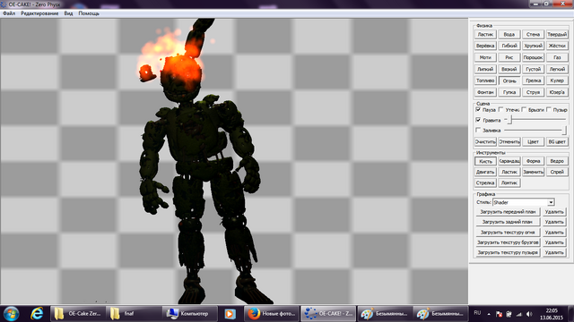574x322 pixels.
Task: Click the Отменить button
Action: pyautogui.click(x=509, y=141)
